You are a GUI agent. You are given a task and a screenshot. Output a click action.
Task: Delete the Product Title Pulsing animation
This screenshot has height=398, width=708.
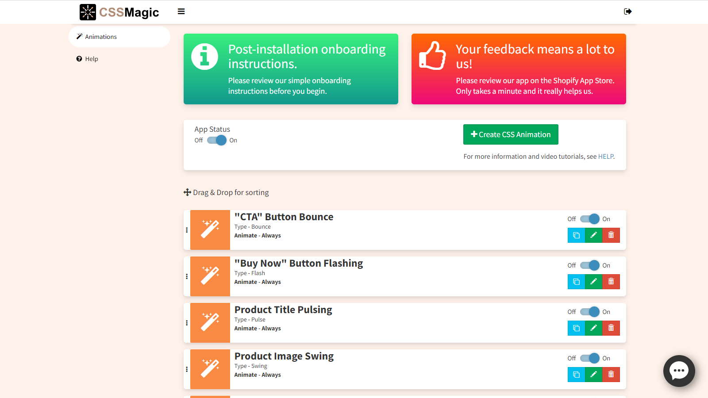[611, 328]
